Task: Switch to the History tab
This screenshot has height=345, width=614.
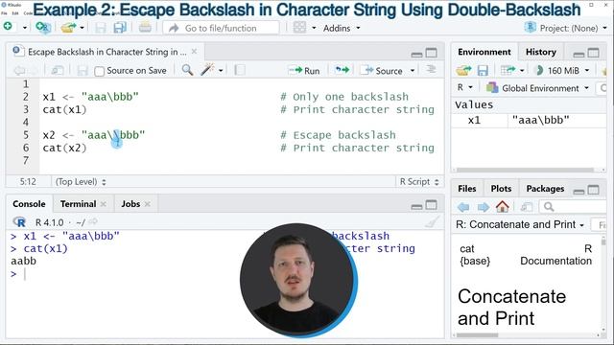Action: tap(541, 52)
